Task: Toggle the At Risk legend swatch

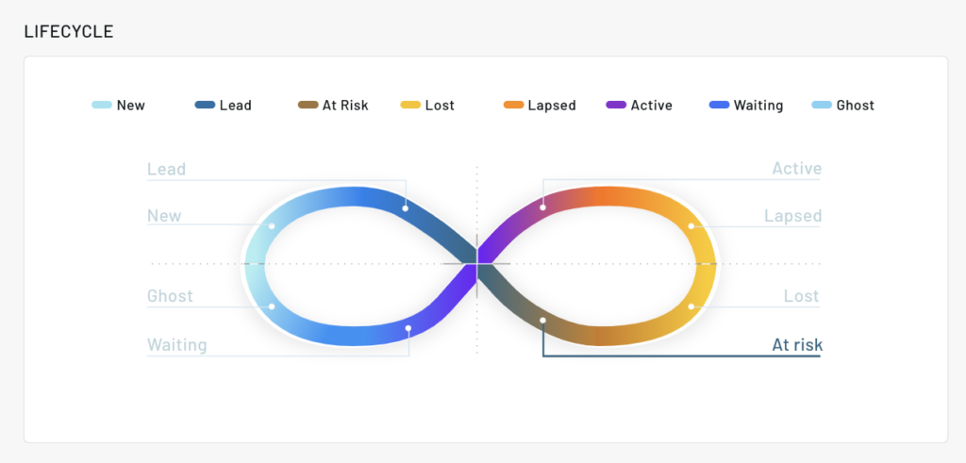Action: pyautogui.click(x=308, y=106)
